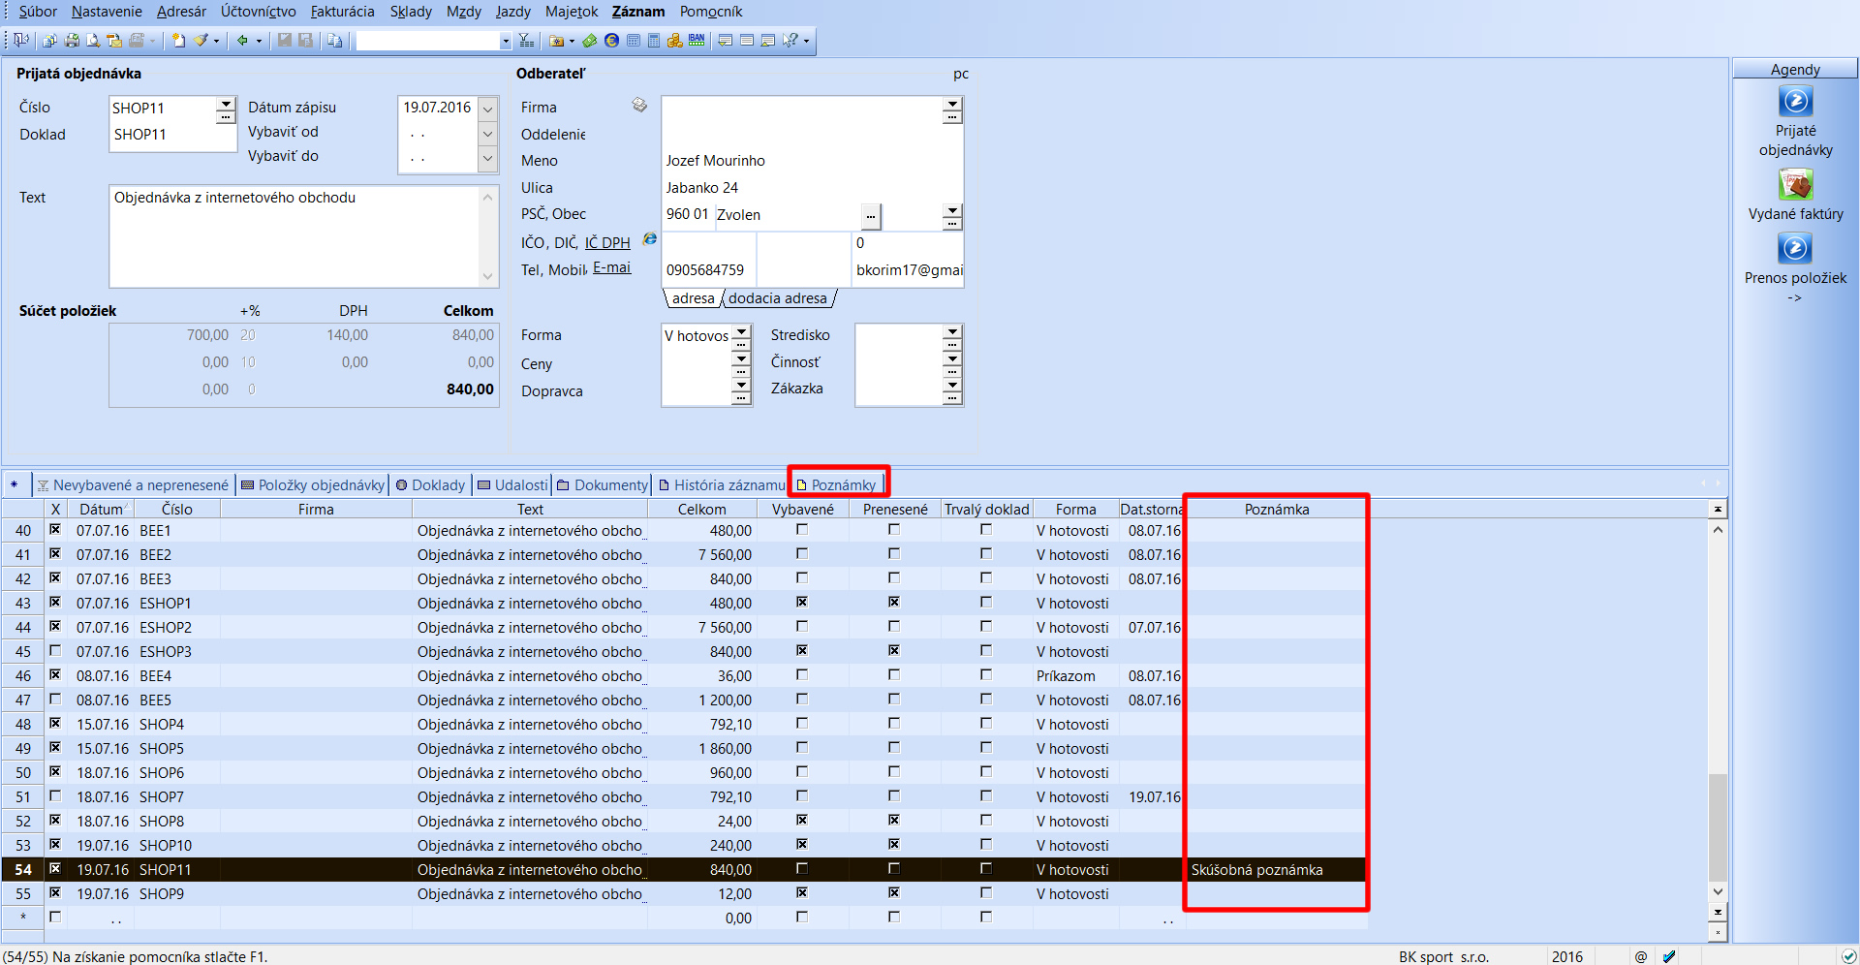Toggle X checkbox for row BEE1
Viewport: 1860px width, 965px height.
click(x=55, y=530)
